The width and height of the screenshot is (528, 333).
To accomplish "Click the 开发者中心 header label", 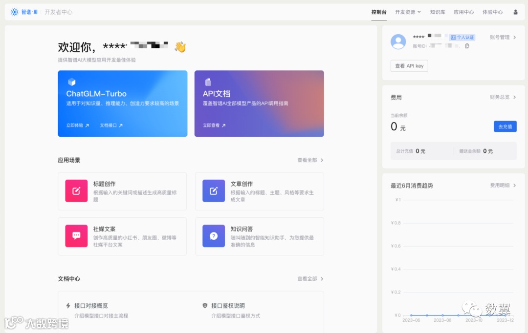I will pyautogui.click(x=59, y=12).
